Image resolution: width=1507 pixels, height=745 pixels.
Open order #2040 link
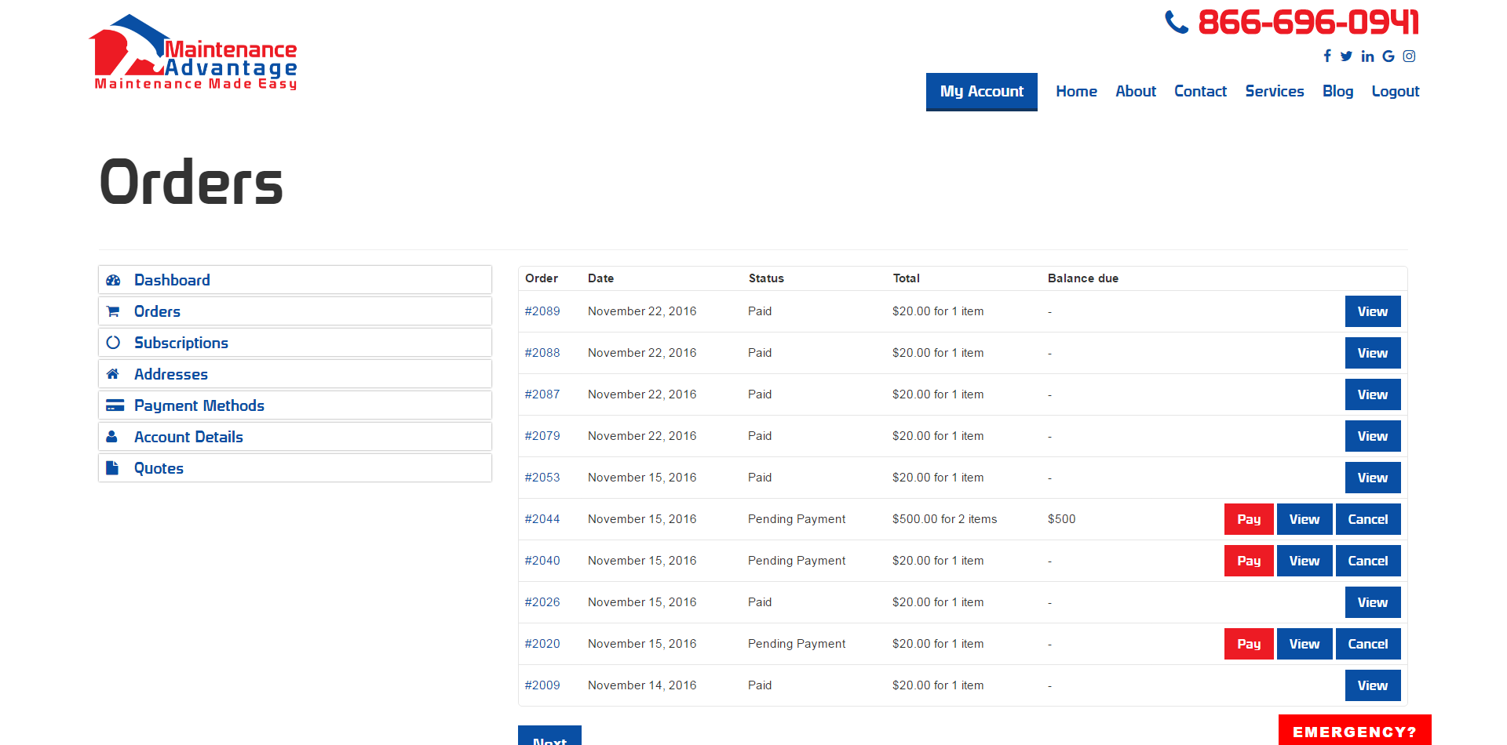(542, 561)
